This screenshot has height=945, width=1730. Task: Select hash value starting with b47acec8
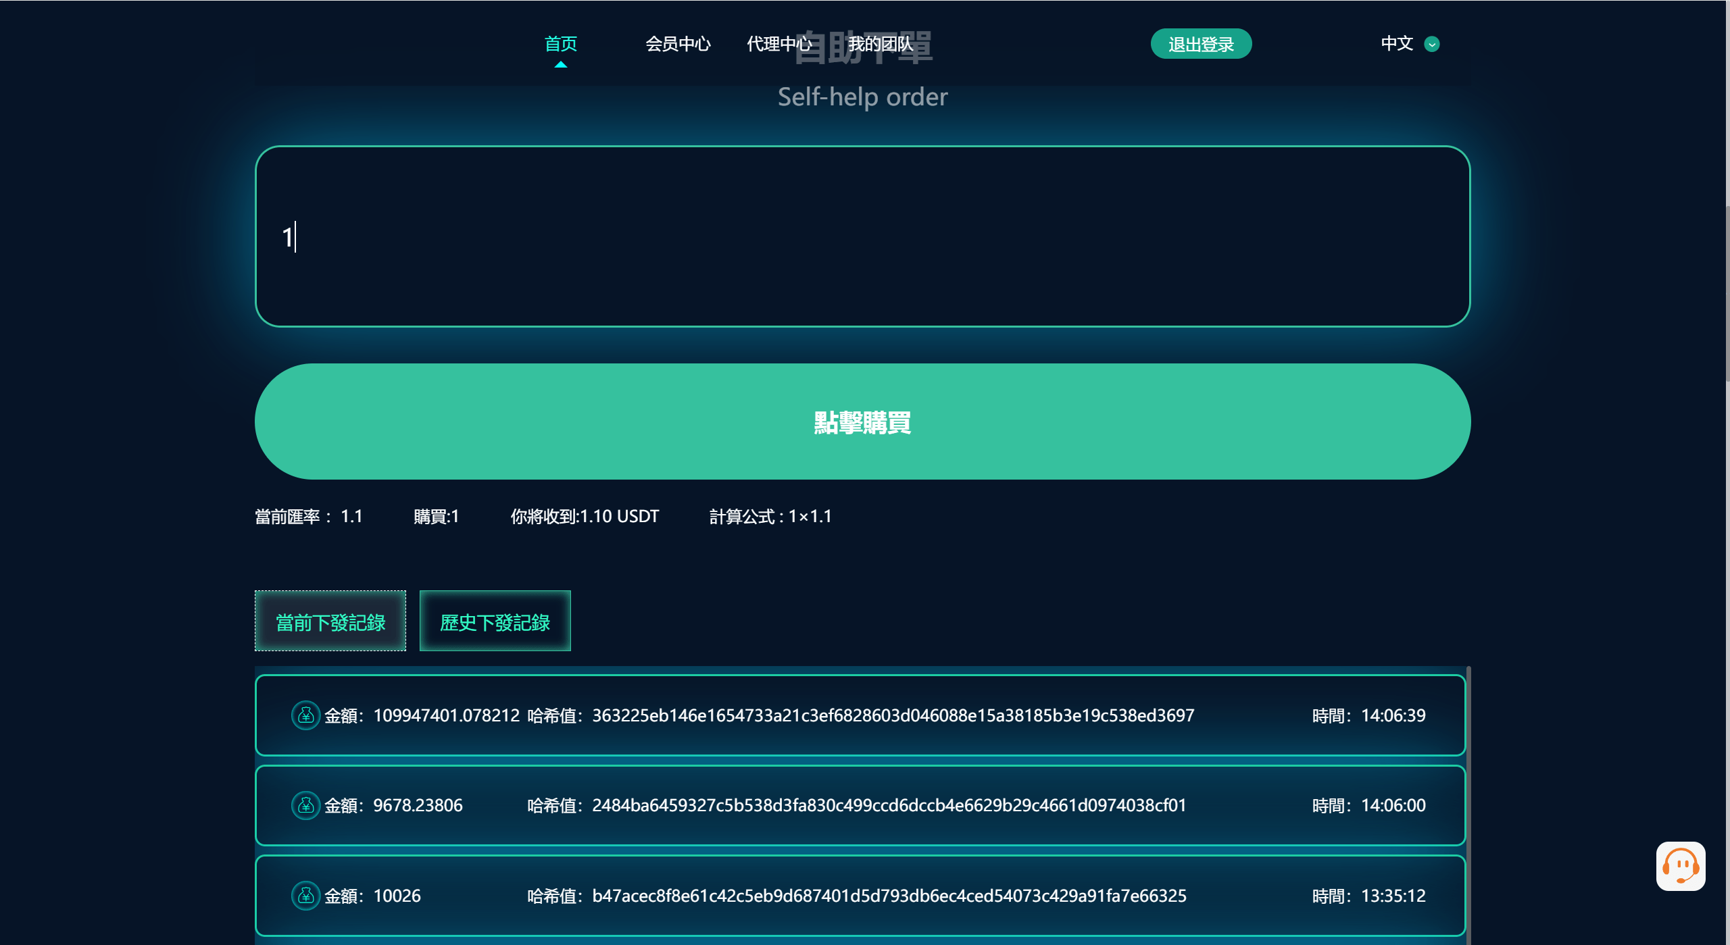(889, 896)
